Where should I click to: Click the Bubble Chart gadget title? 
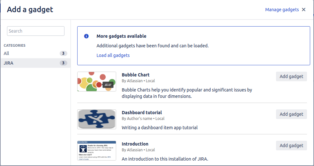click(136, 75)
